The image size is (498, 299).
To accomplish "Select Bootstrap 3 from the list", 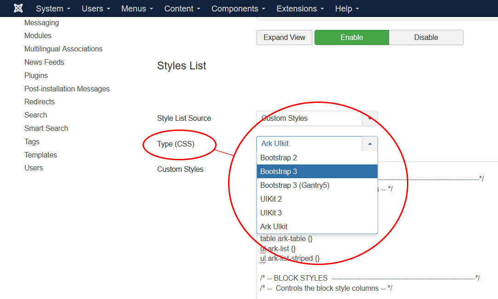I will click(x=317, y=171).
